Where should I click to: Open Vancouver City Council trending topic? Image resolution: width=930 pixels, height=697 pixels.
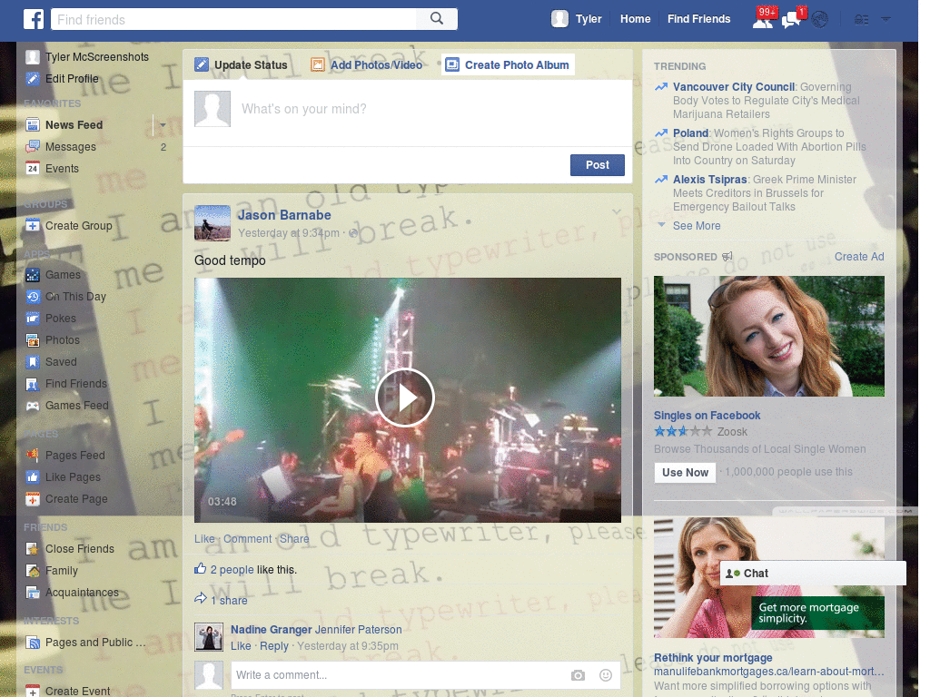click(734, 87)
